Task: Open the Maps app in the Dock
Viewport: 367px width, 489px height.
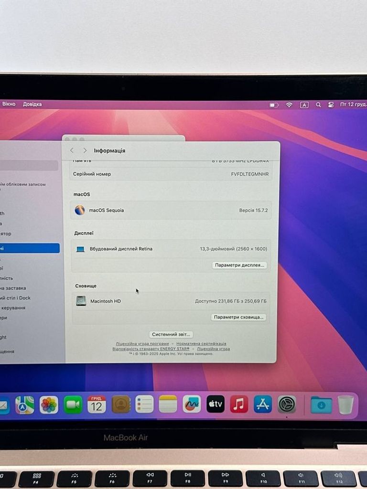Action: click(25, 404)
